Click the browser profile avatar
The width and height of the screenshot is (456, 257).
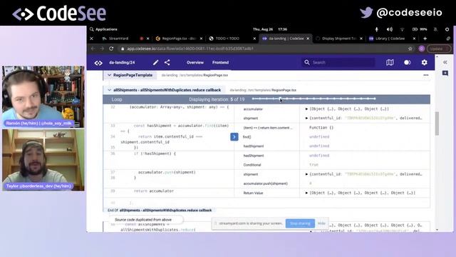coord(421,49)
